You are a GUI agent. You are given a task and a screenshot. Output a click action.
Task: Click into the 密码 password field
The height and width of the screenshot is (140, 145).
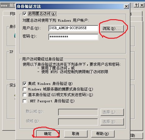coord(73,37)
